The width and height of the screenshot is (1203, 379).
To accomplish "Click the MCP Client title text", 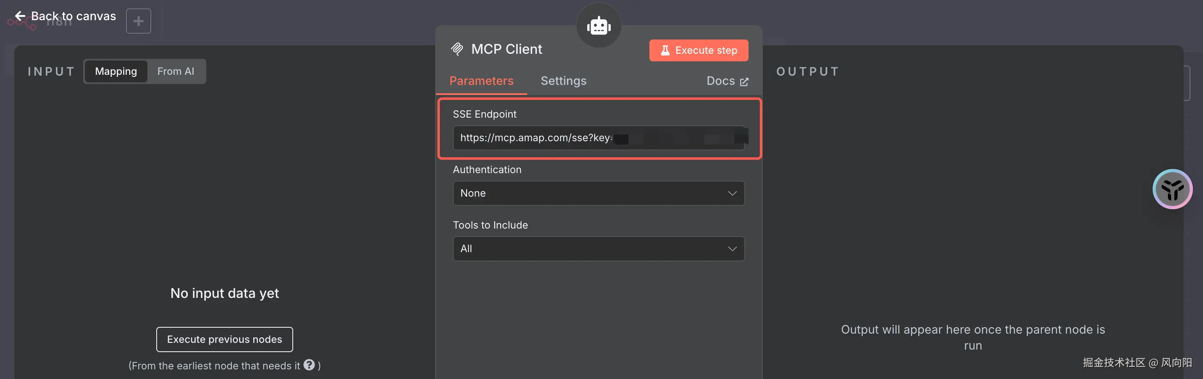I will point(507,49).
